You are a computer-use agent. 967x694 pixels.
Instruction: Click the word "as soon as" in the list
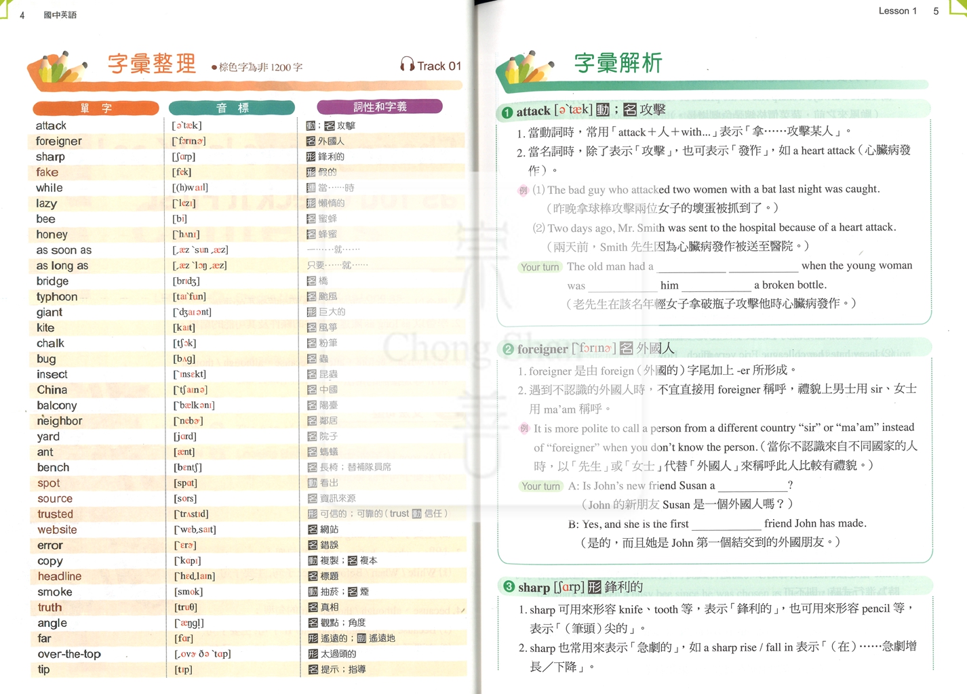pyautogui.click(x=64, y=250)
